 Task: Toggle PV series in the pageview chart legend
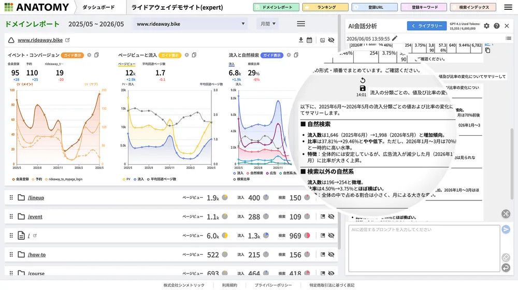pos(126,179)
